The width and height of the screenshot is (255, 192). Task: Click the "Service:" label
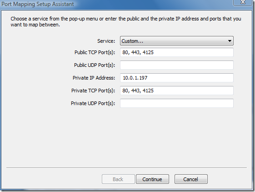[x=106, y=41]
